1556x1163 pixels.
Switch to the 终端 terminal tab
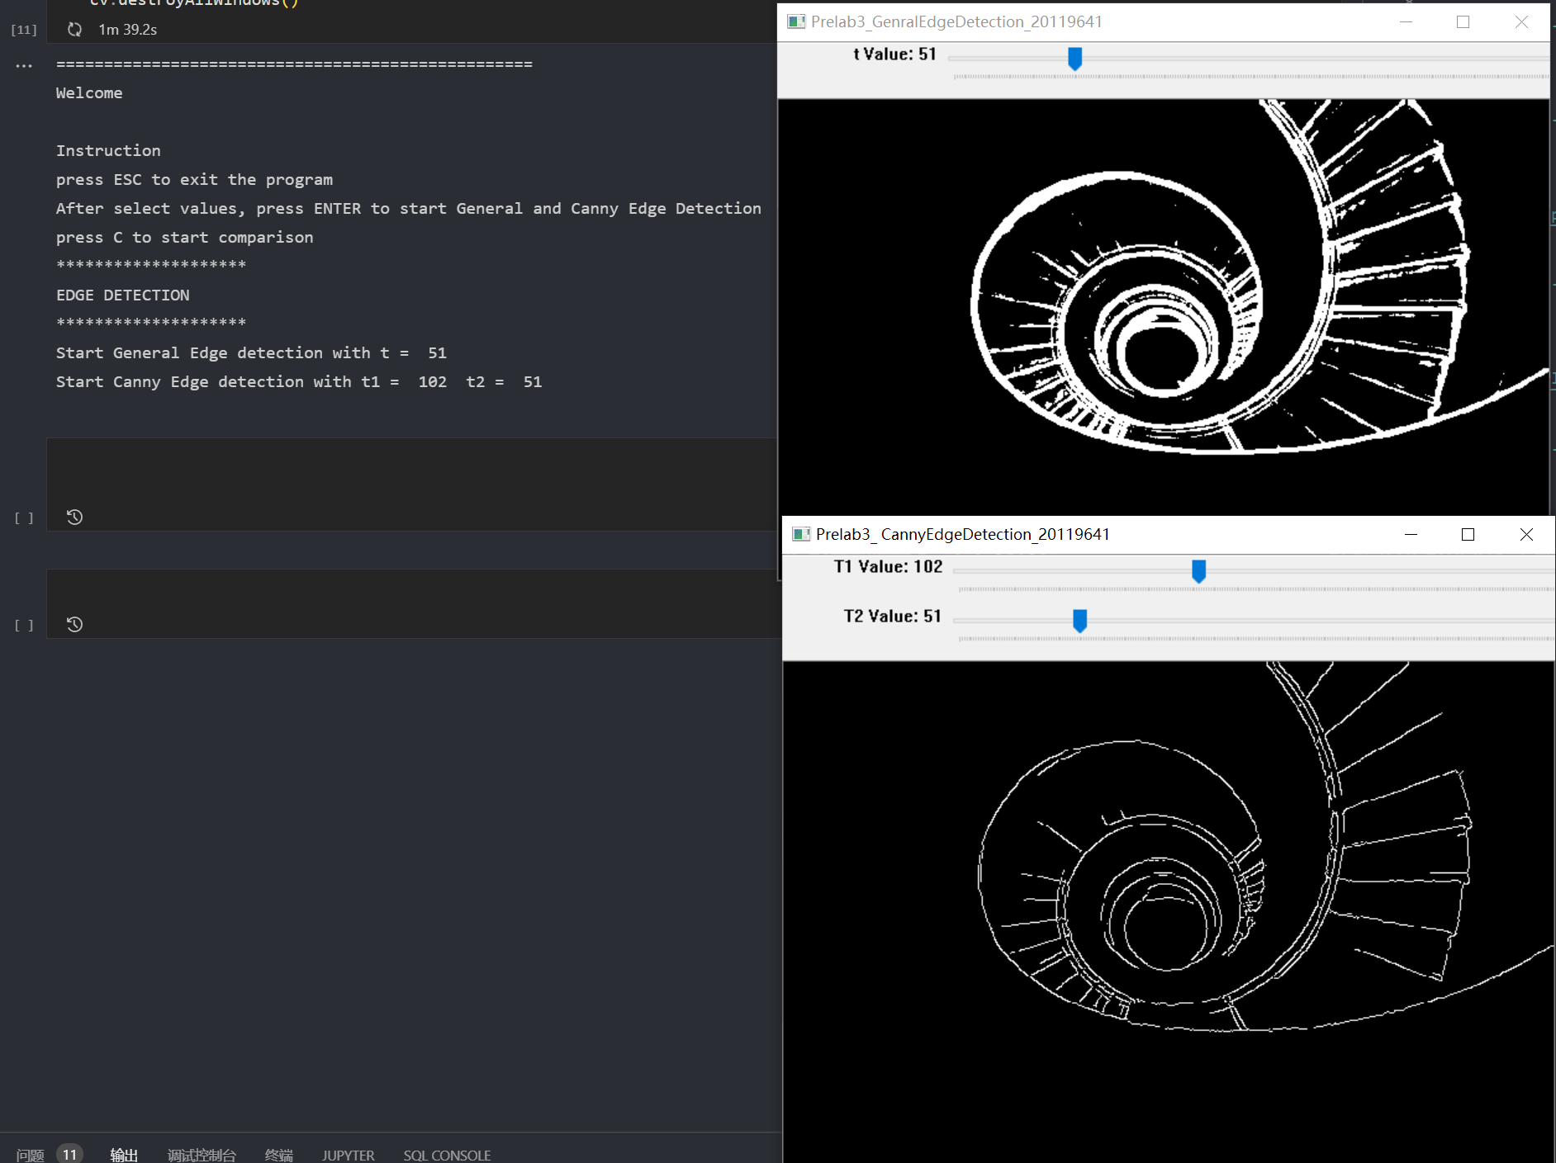point(279,1155)
